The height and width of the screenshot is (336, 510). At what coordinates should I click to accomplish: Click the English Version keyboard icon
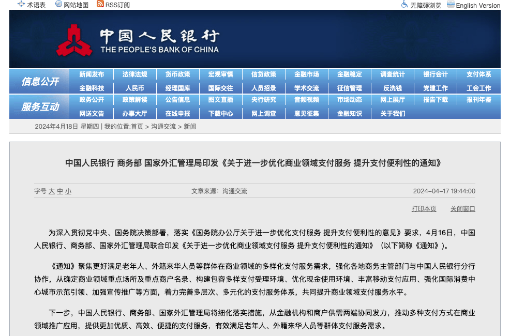[x=451, y=4]
